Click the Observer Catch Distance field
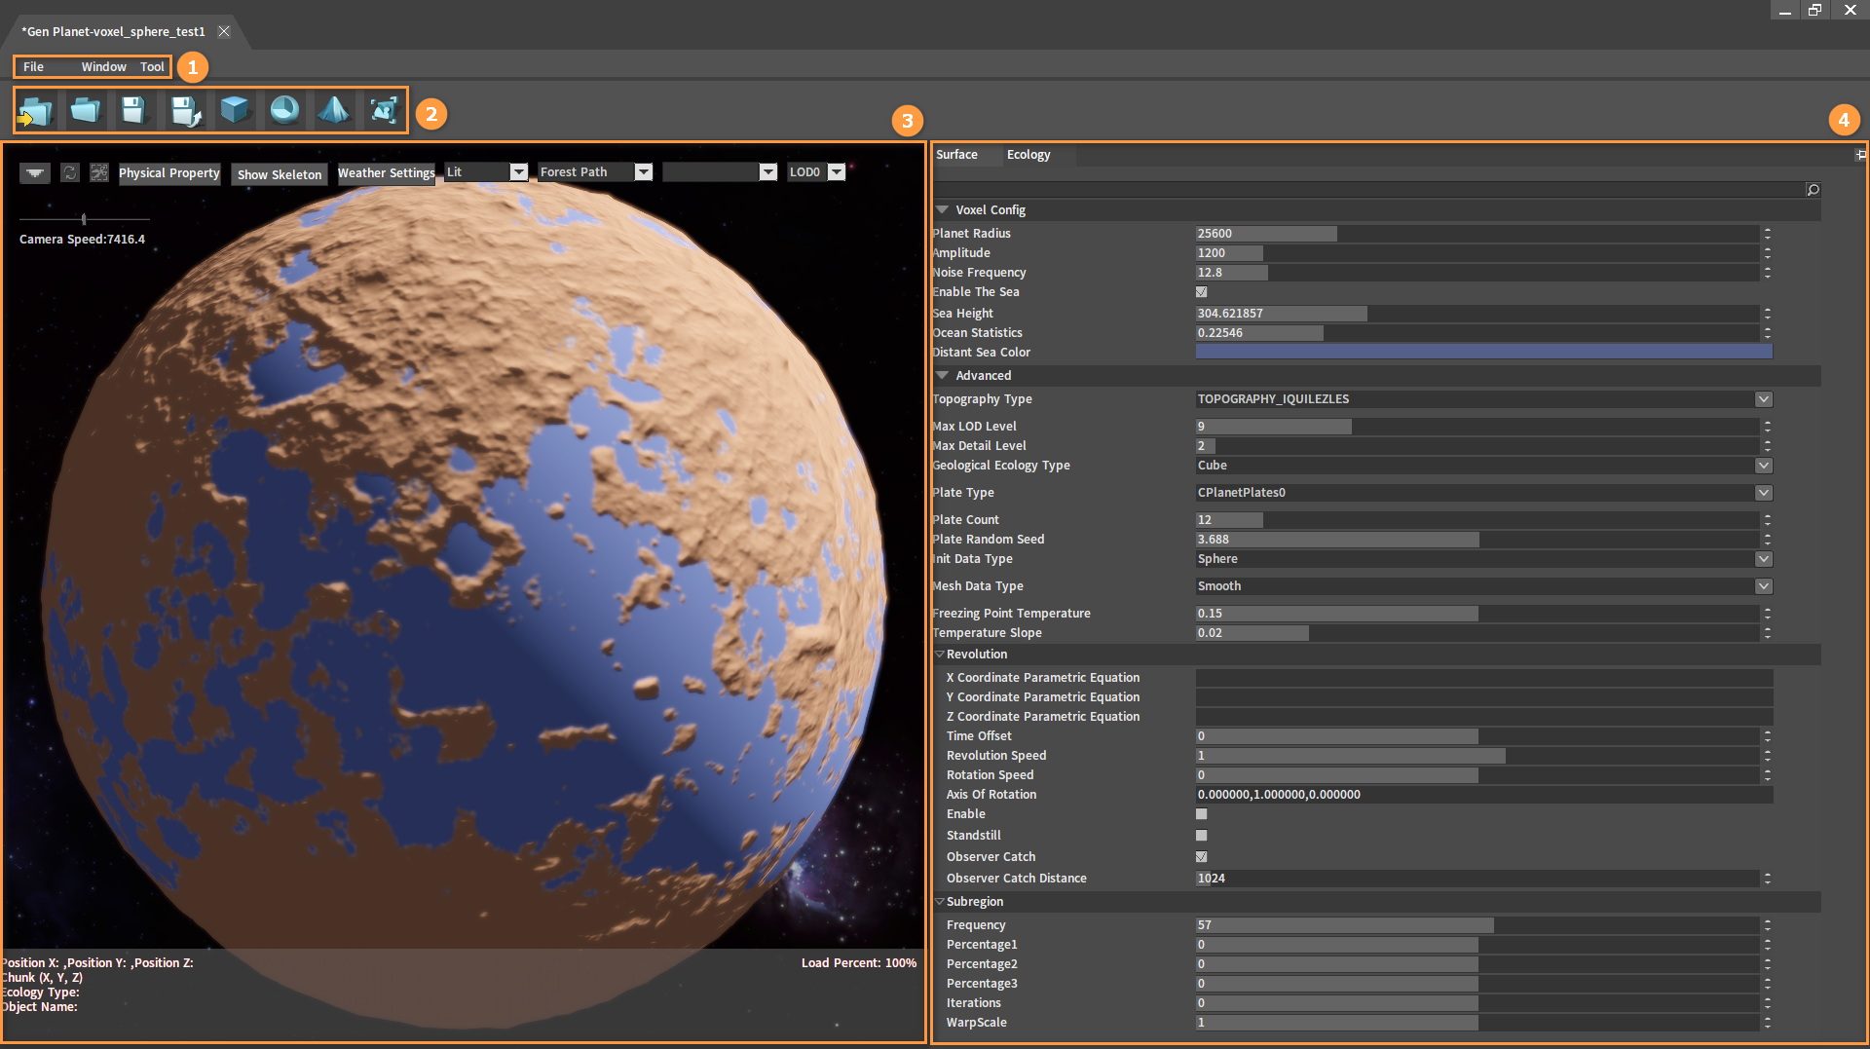Image resolution: width=1870 pixels, height=1049 pixels. (x=1477, y=879)
